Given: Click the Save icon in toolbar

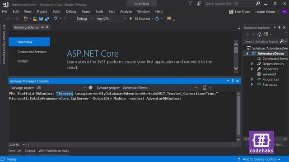Looking at the screenshot, I should [41, 18].
